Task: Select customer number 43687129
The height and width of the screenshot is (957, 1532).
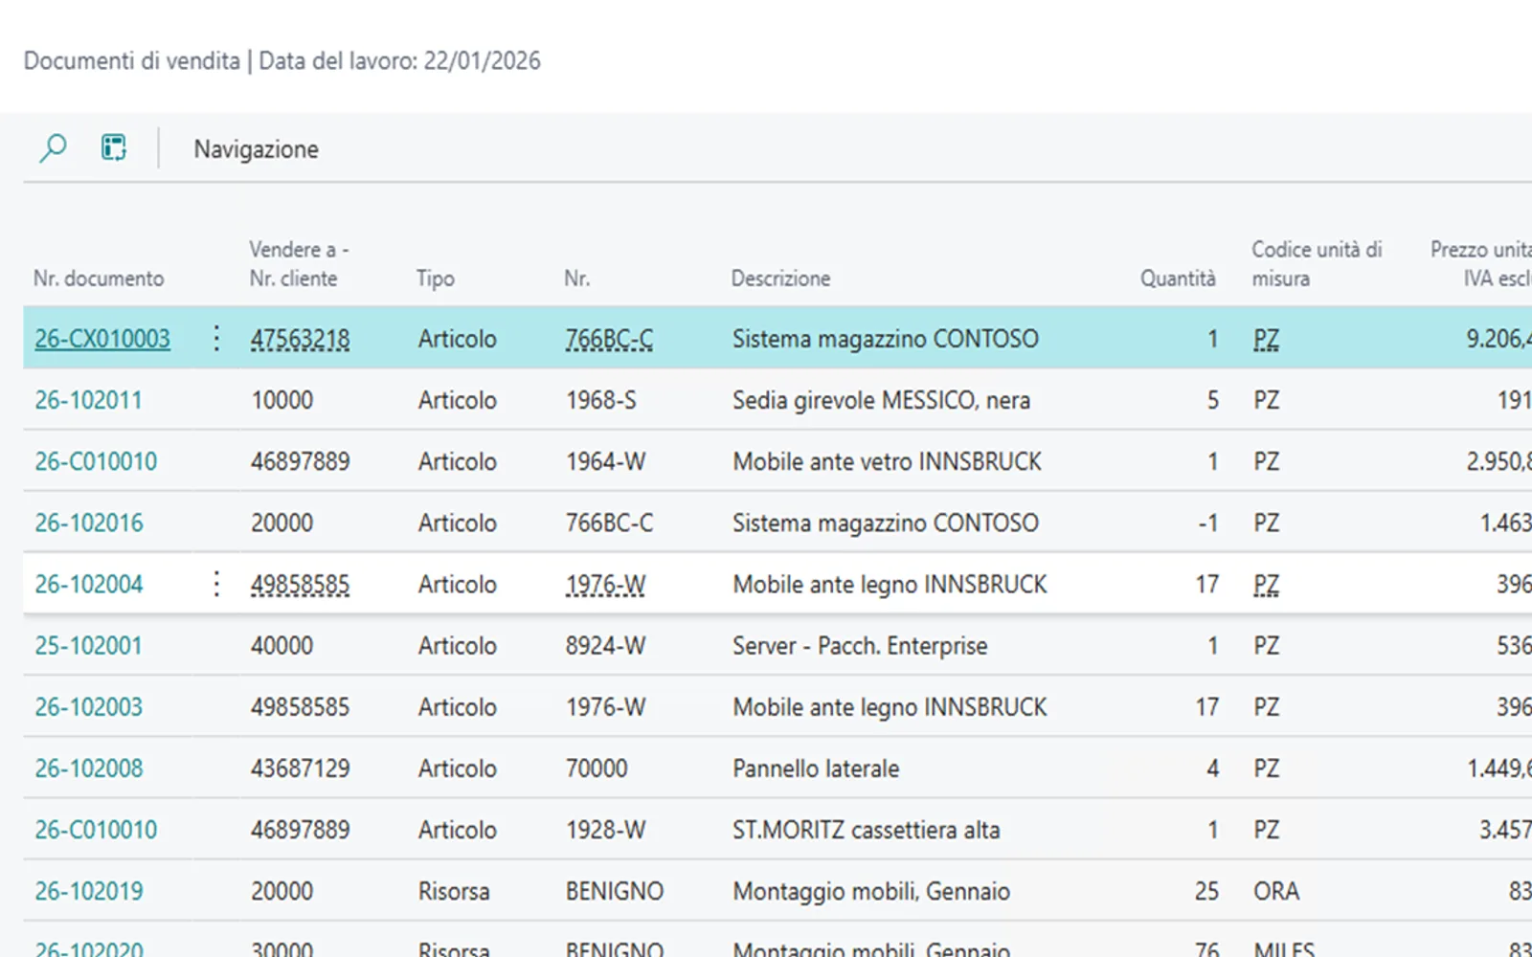Action: pos(300,768)
